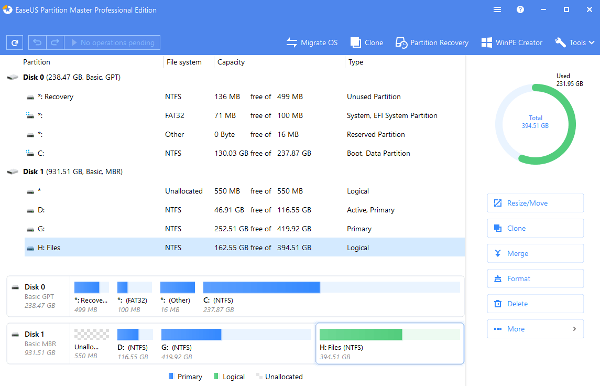600x386 pixels.
Task: Click the green disk usage ring chart
Action: click(536, 124)
